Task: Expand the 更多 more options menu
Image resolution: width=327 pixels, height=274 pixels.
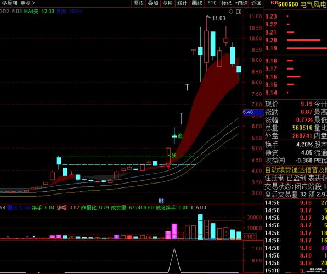Action: point(27,3)
